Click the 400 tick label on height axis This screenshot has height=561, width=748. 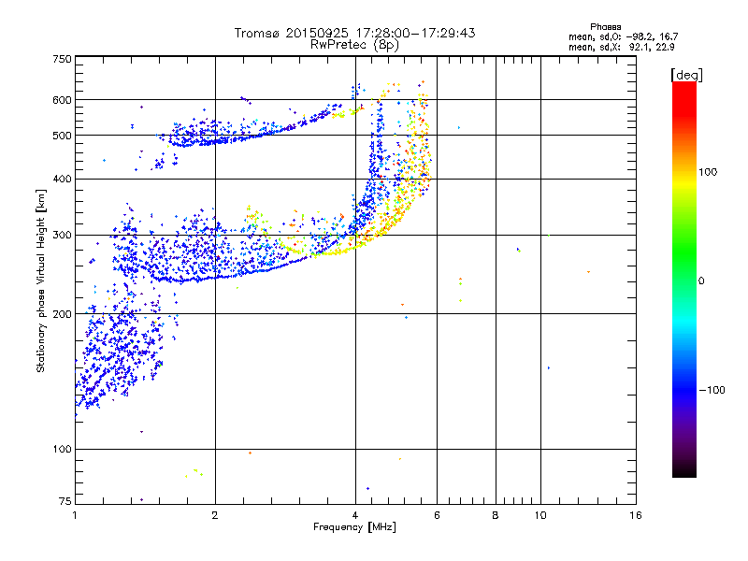[62, 180]
